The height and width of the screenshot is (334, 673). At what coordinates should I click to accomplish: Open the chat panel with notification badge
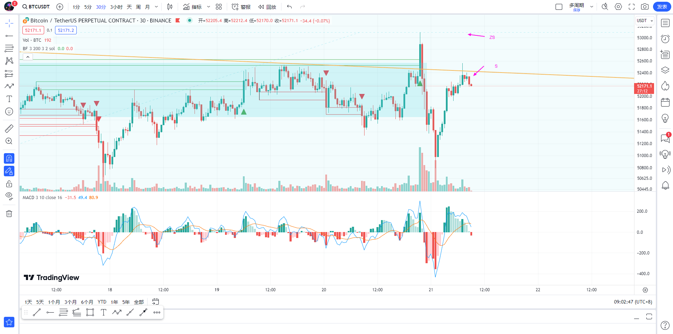tap(665, 138)
